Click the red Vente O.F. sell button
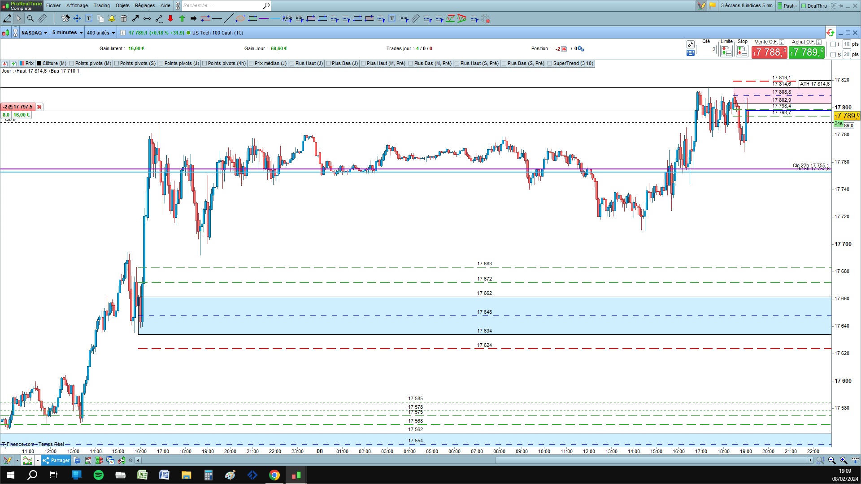Viewport: 861px width, 484px height. point(769,52)
